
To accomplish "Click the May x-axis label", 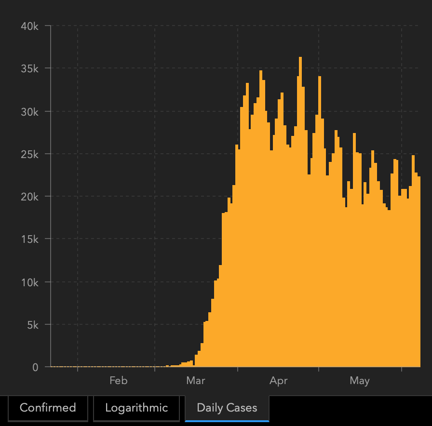I will 360,381.
